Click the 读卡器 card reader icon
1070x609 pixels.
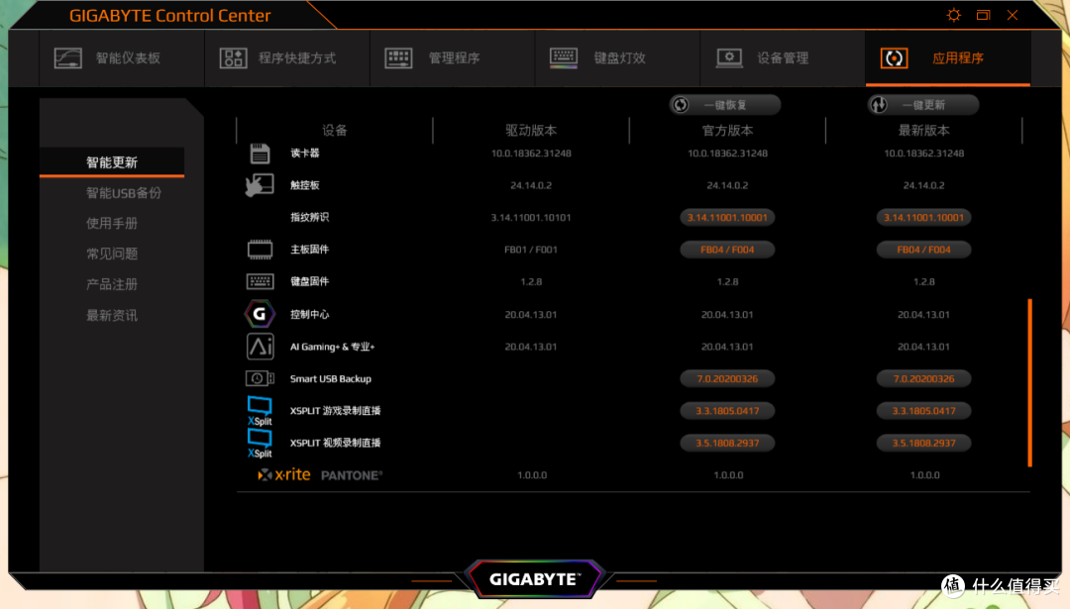coord(260,153)
